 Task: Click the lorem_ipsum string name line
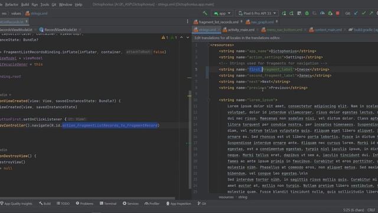click(248, 100)
